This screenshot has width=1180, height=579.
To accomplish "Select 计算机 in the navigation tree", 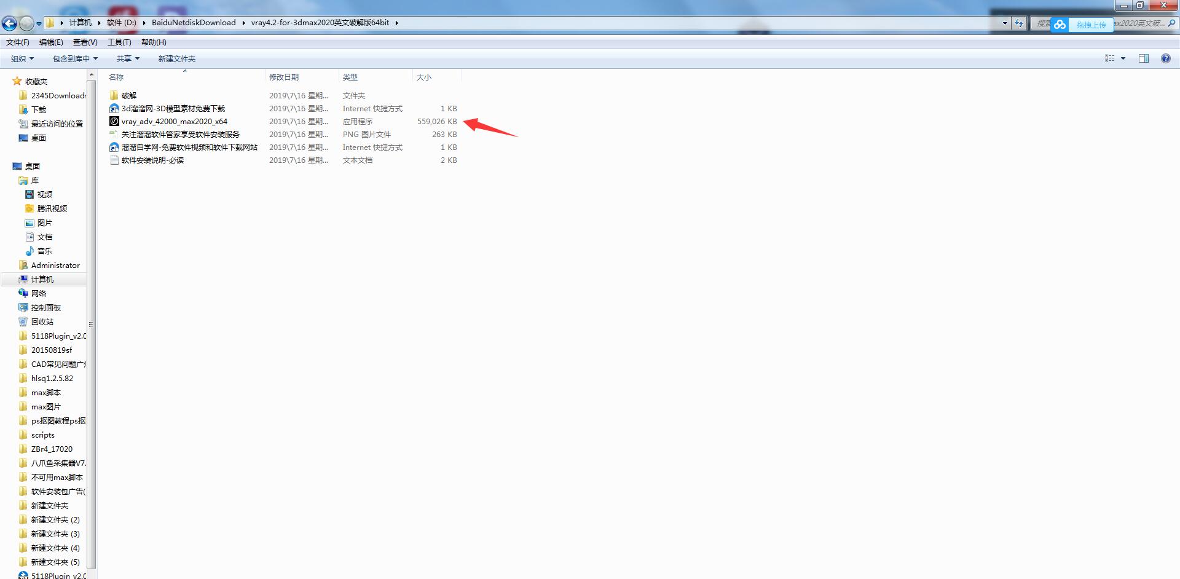I will (42, 279).
